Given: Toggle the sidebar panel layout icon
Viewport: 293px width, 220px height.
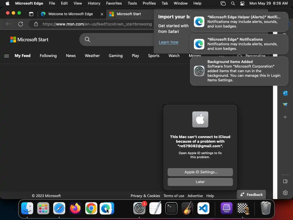Looking at the screenshot, I should click(285, 181).
